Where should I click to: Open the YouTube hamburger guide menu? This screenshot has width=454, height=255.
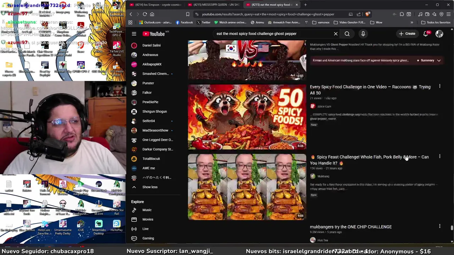(x=134, y=34)
